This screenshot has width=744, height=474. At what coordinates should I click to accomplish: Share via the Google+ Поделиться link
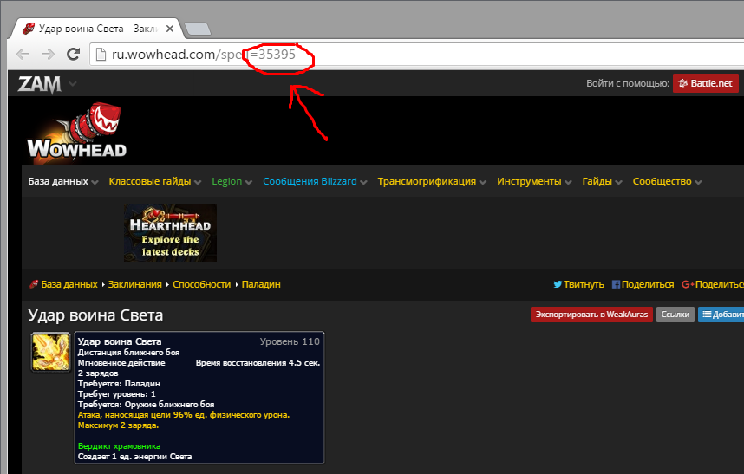pyautogui.click(x=712, y=284)
